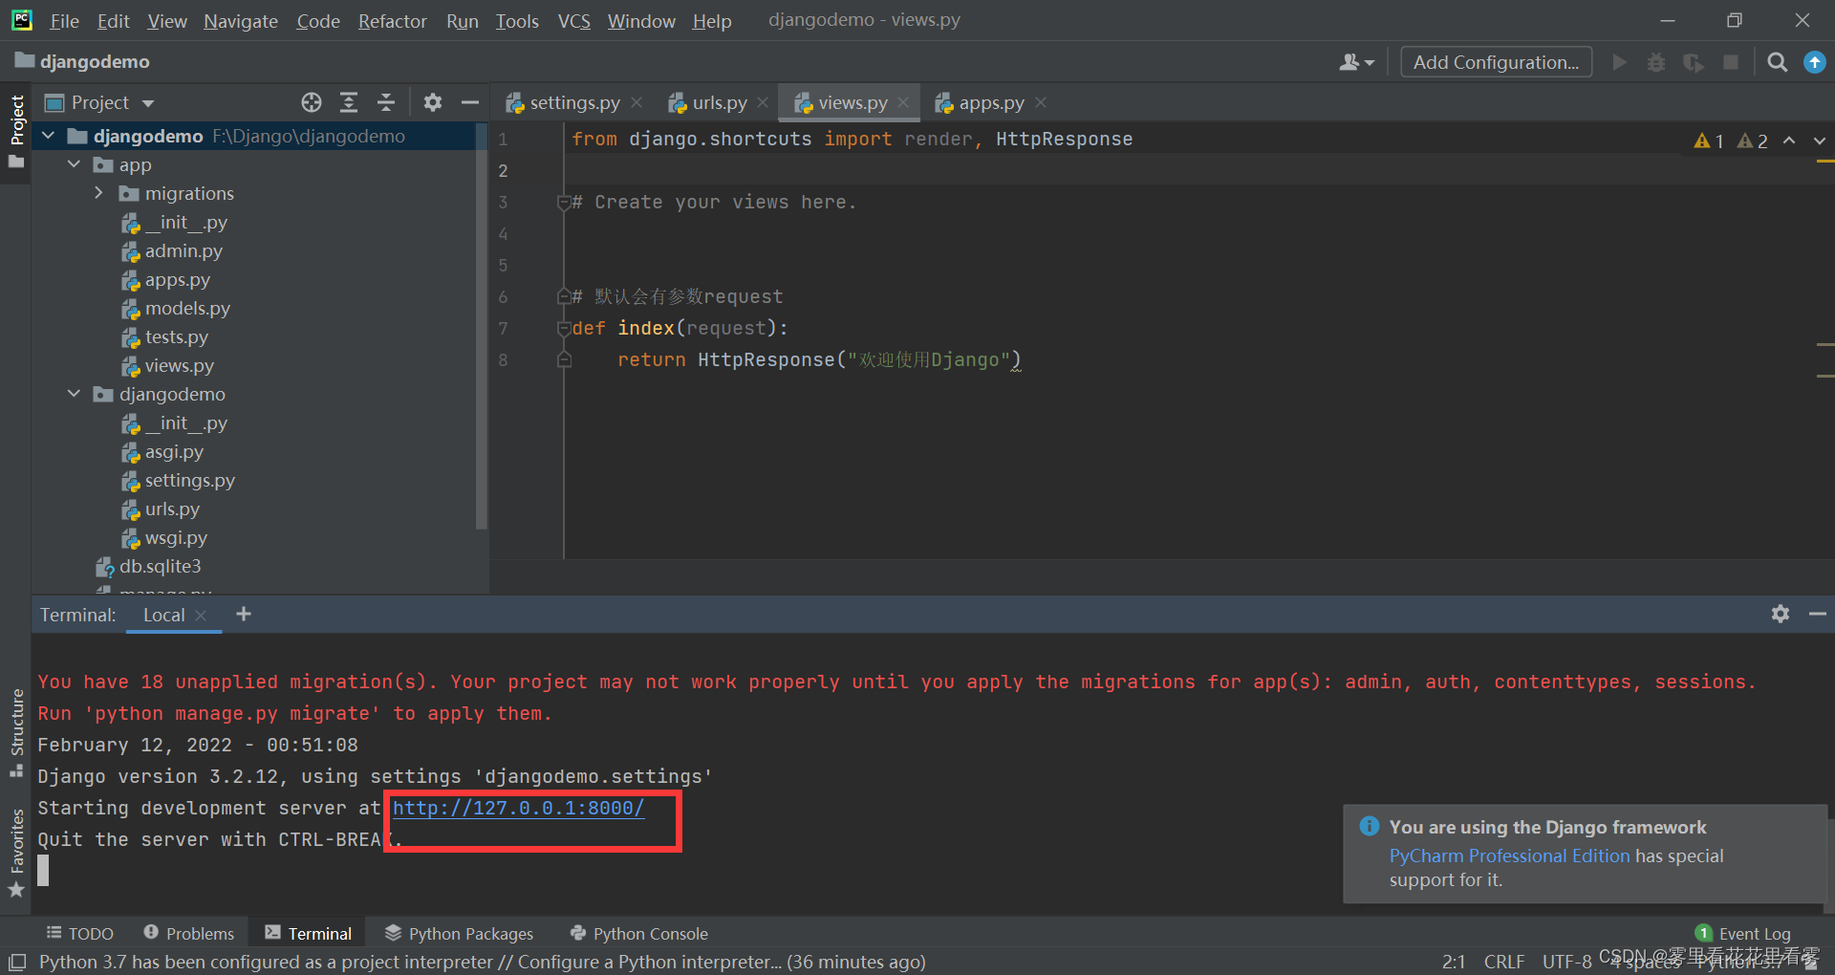This screenshot has width=1835, height=975.
Task: Click the Stop square icon
Action: 1731,62
